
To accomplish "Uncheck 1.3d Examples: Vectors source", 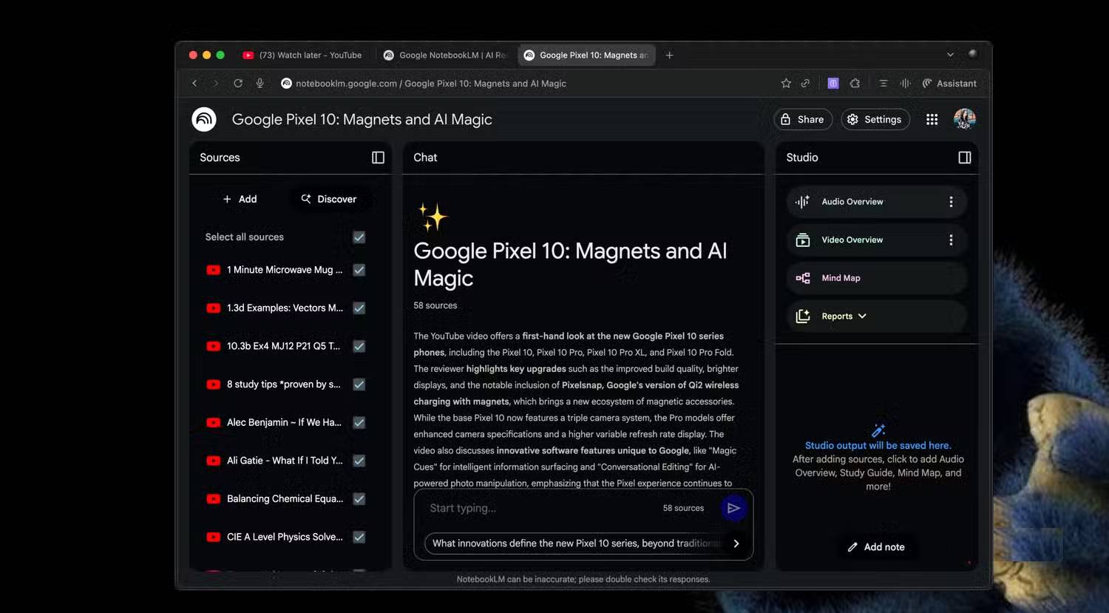I will coord(359,308).
